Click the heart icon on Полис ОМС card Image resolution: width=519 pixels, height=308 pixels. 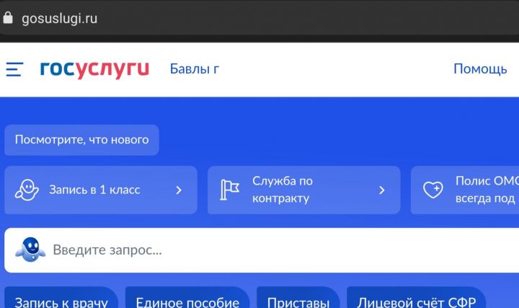click(x=433, y=190)
